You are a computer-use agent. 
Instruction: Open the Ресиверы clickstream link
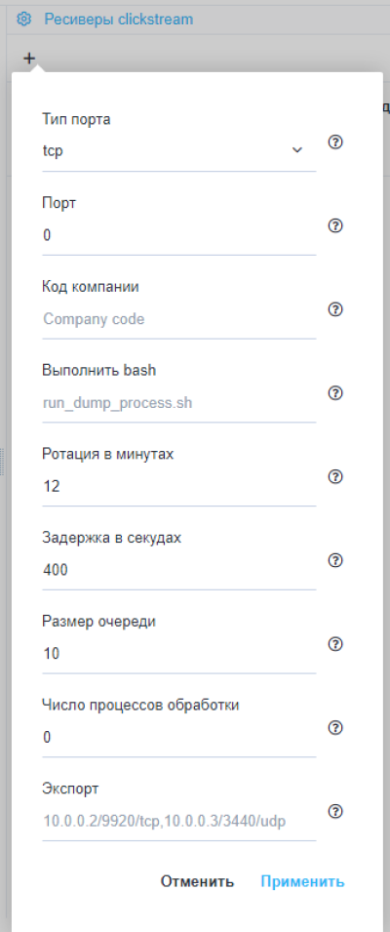(119, 19)
